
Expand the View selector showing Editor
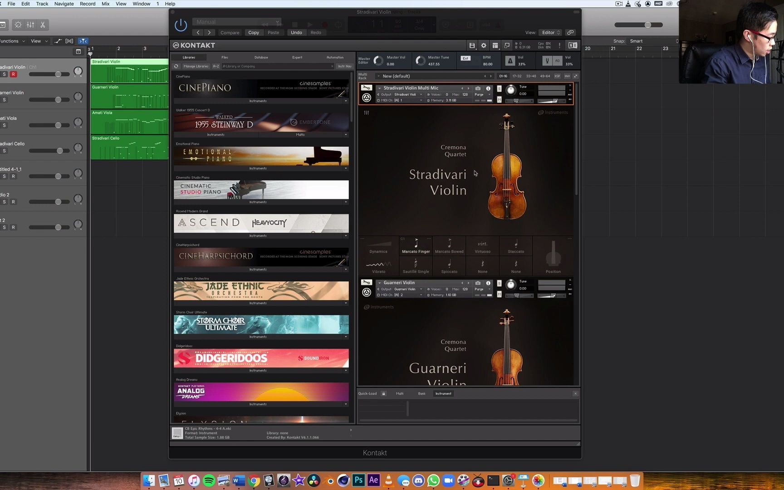click(550, 33)
